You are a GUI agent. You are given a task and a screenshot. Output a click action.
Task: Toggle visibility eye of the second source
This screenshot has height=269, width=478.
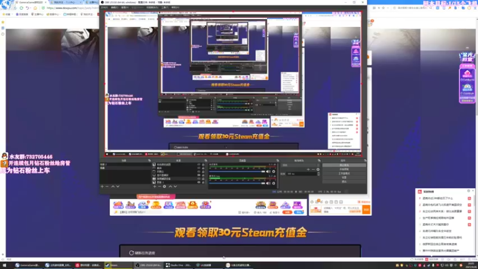coord(199,168)
